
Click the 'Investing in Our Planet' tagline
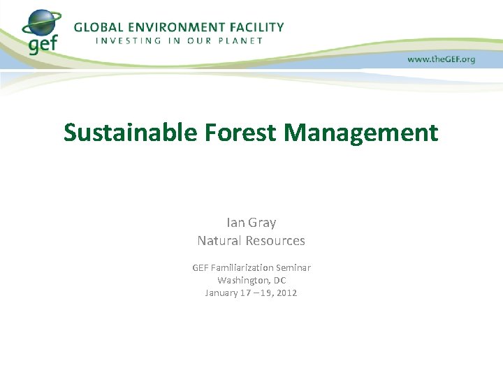179,40
